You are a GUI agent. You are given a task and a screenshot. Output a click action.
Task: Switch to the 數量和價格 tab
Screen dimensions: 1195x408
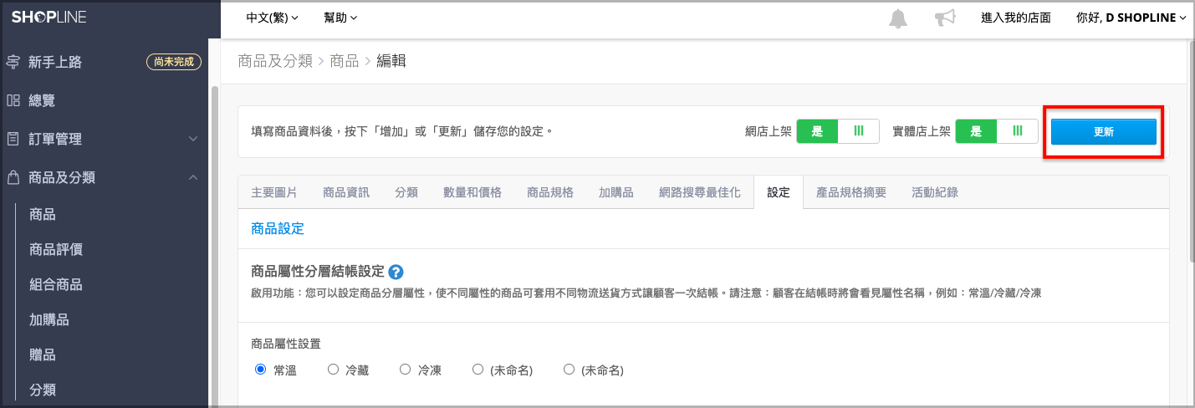click(472, 192)
